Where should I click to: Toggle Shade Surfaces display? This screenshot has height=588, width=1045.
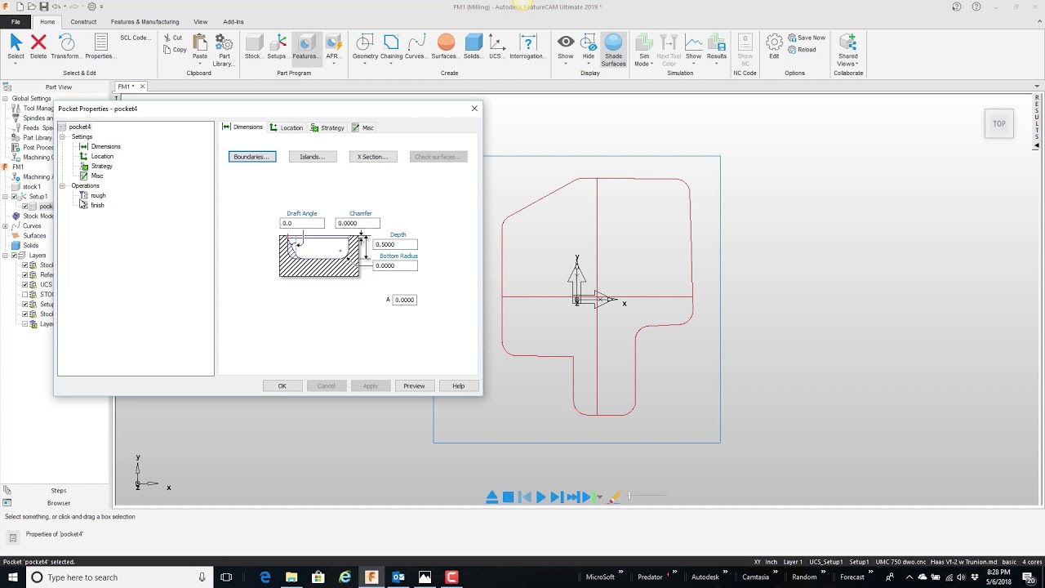[x=613, y=50]
